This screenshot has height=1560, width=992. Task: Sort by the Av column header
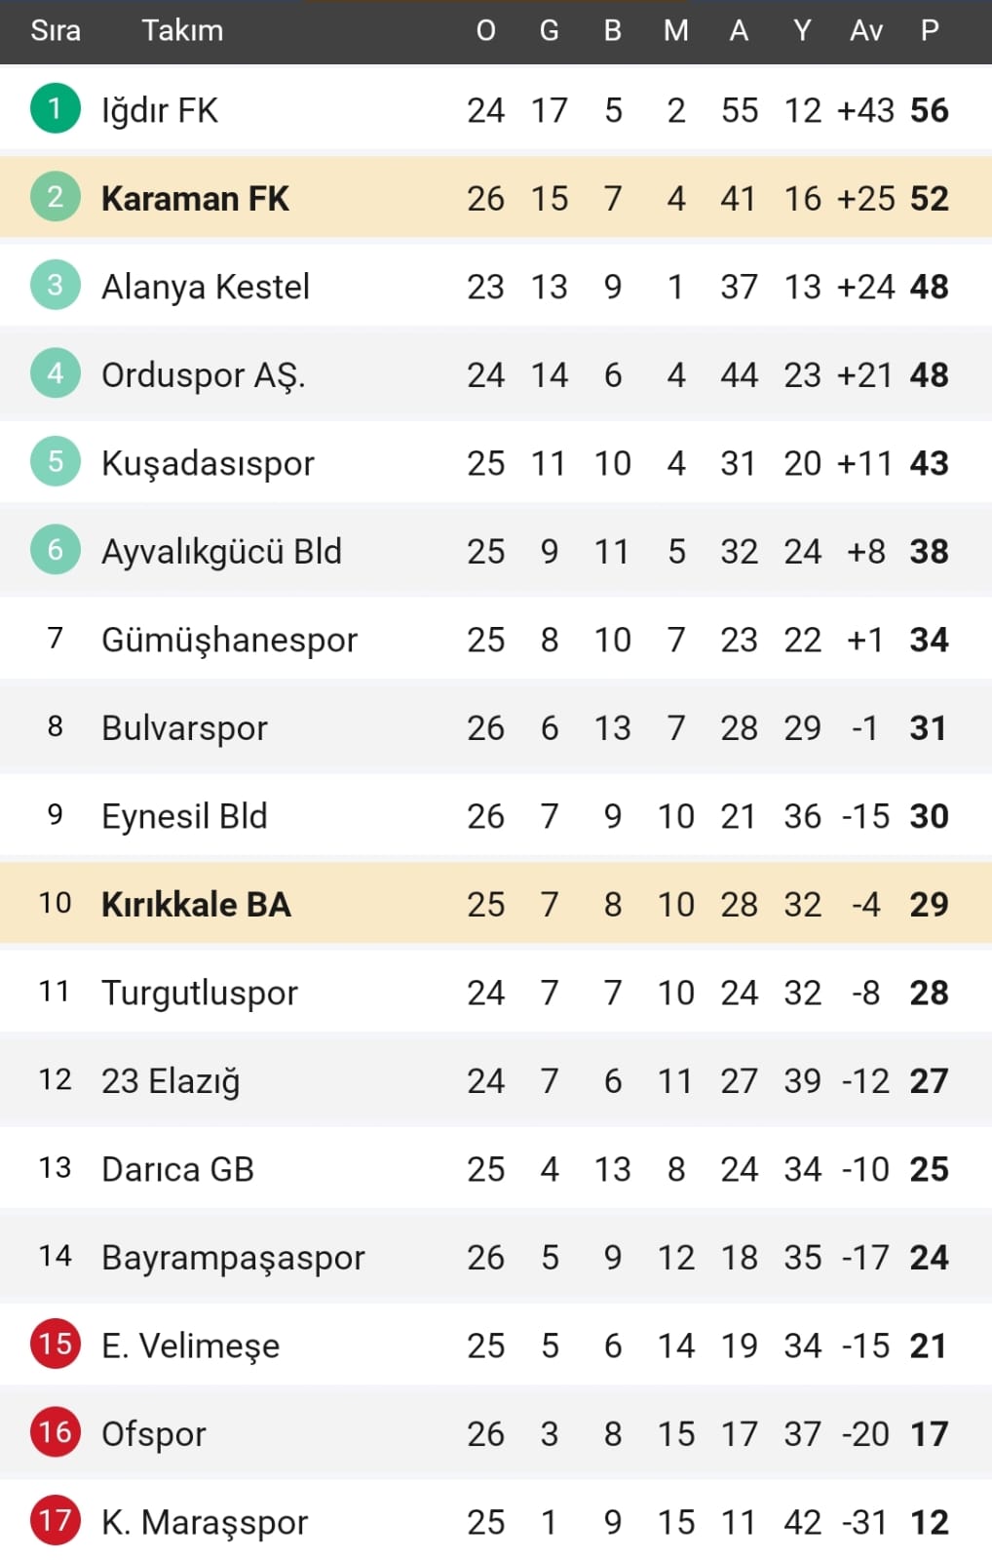tap(865, 31)
